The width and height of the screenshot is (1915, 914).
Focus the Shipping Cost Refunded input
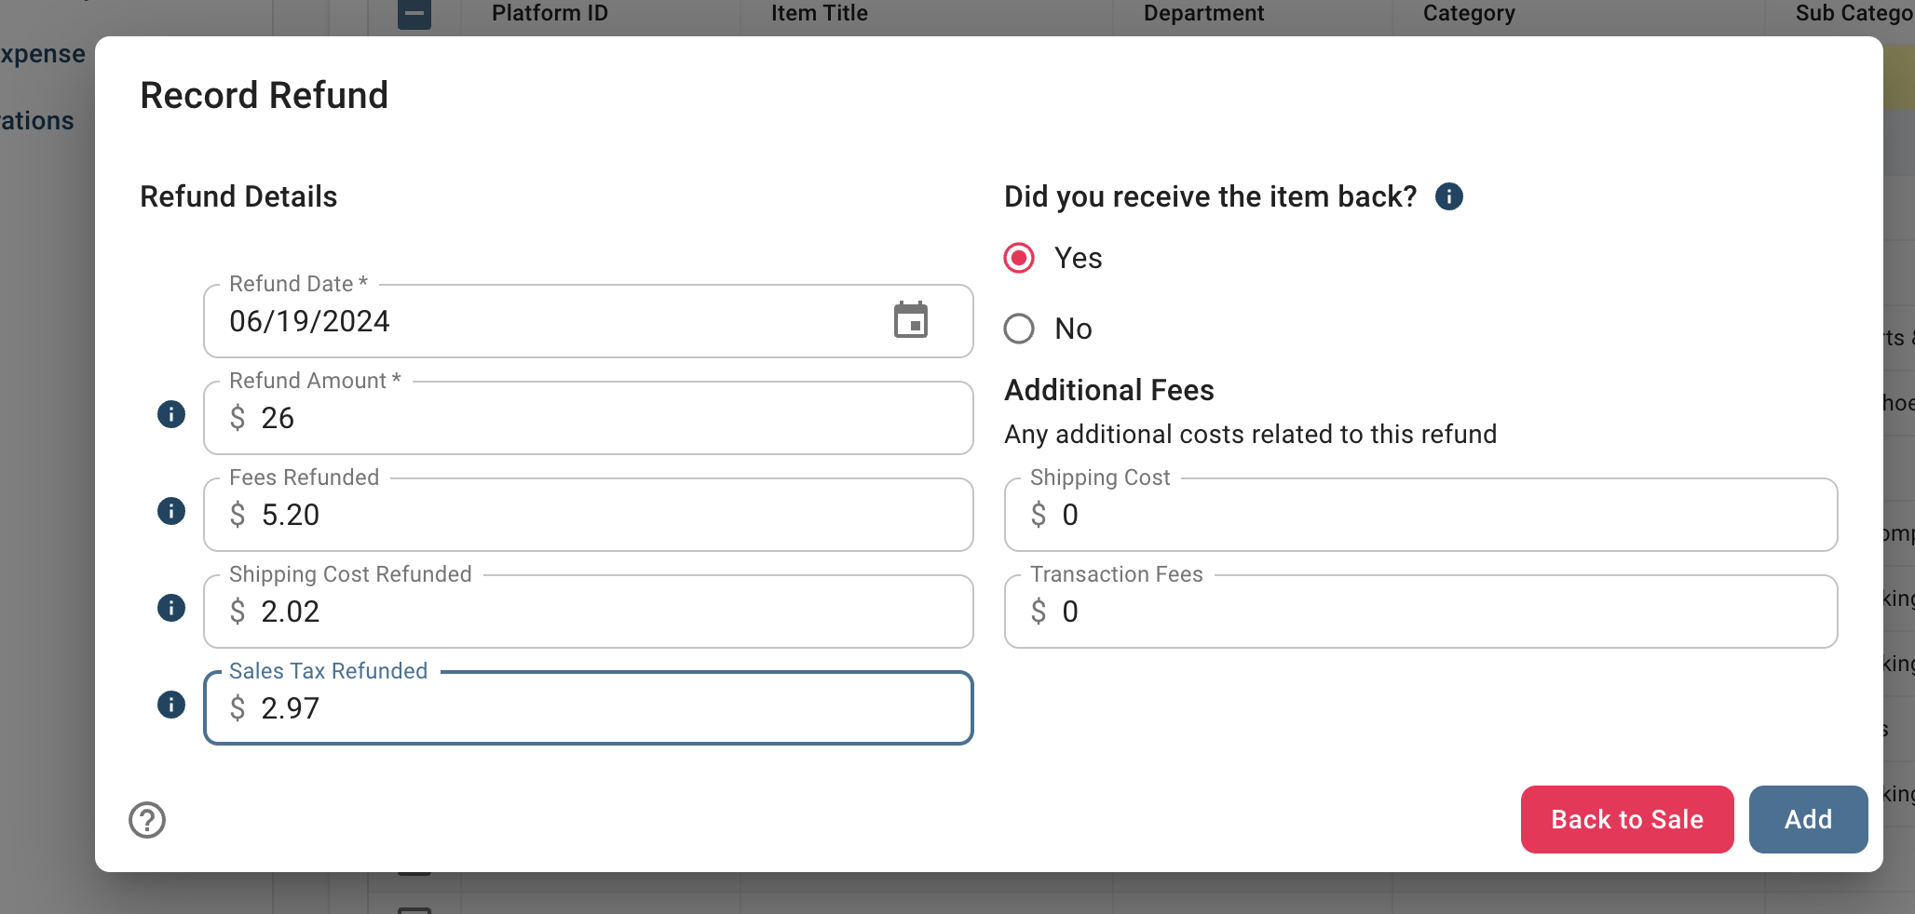[589, 612]
